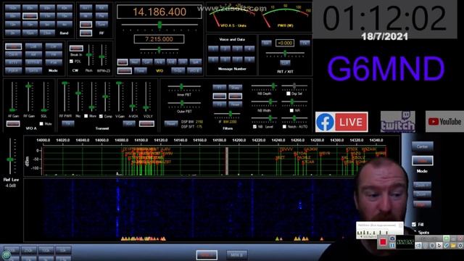The height and width of the screenshot is (261, 464).
Task: Select the FM mode button
Action: click(x=54, y=54)
